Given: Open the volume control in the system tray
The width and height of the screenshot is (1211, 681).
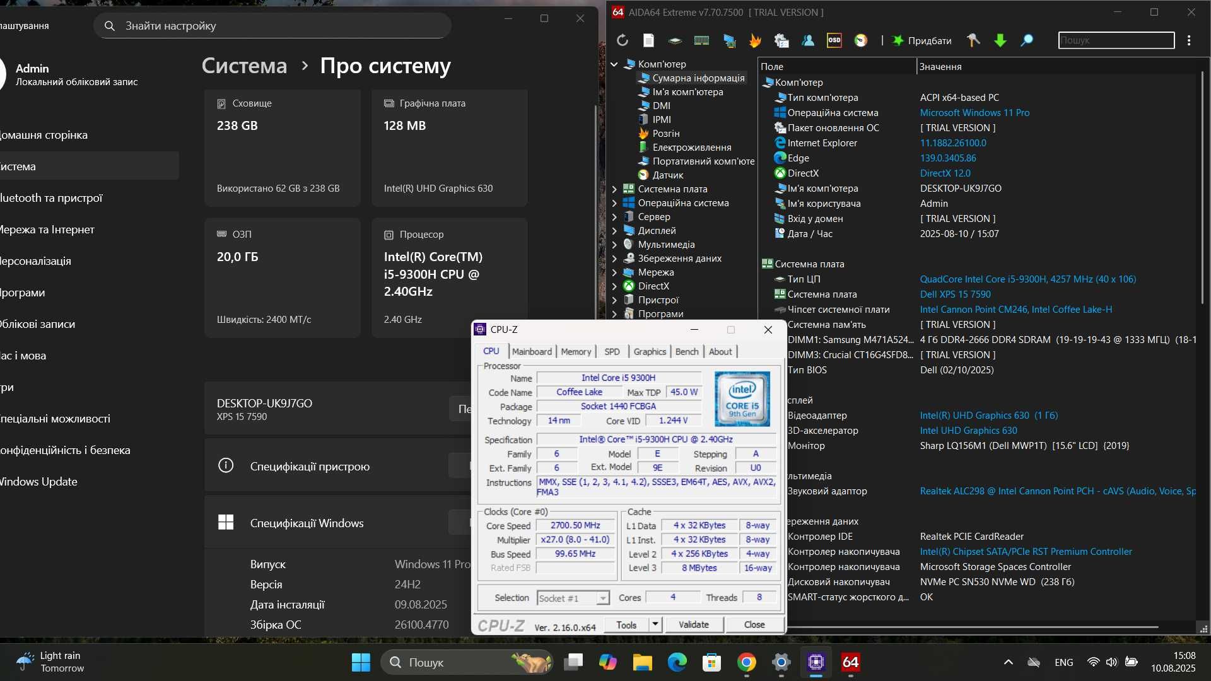Looking at the screenshot, I should 1111,662.
